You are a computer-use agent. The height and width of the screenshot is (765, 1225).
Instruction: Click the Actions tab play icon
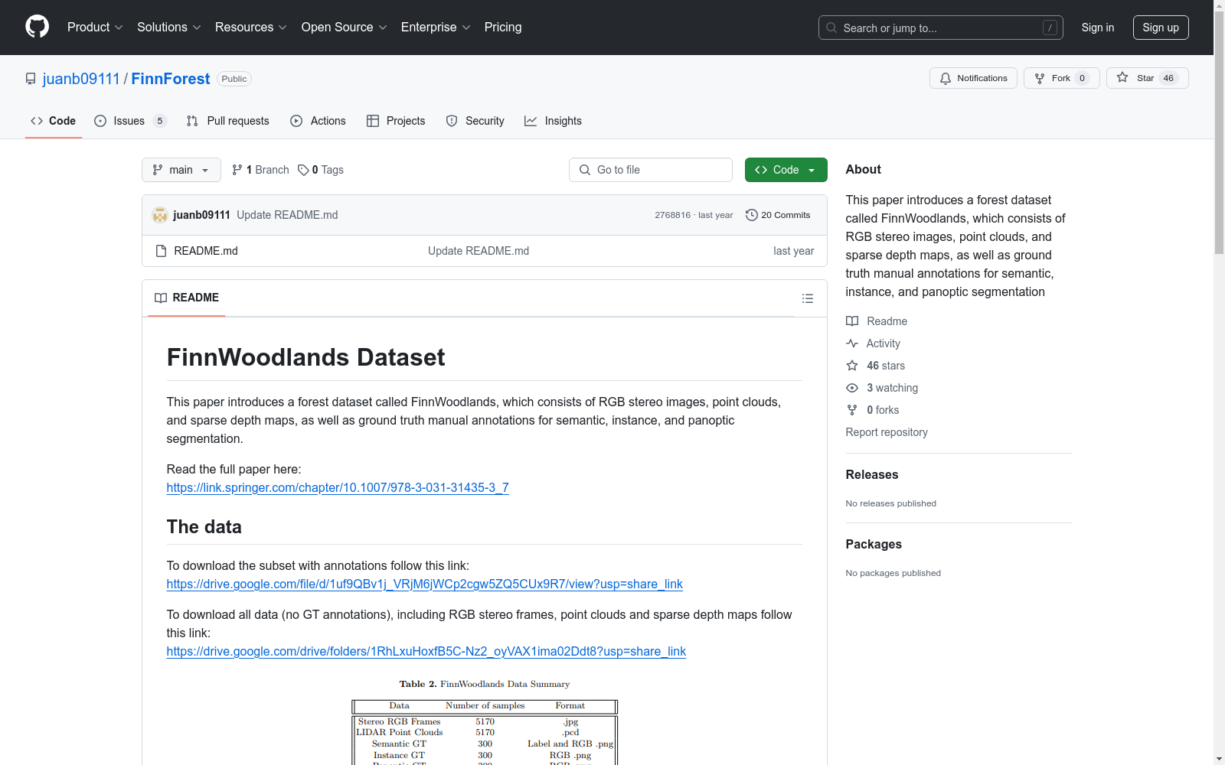pos(296,121)
